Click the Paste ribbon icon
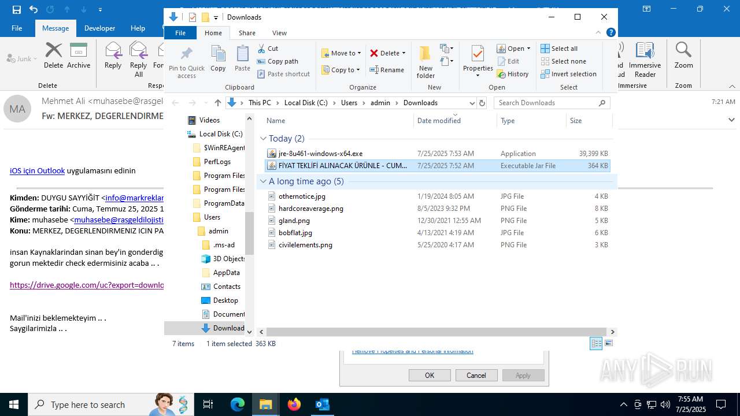 (242, 54)
